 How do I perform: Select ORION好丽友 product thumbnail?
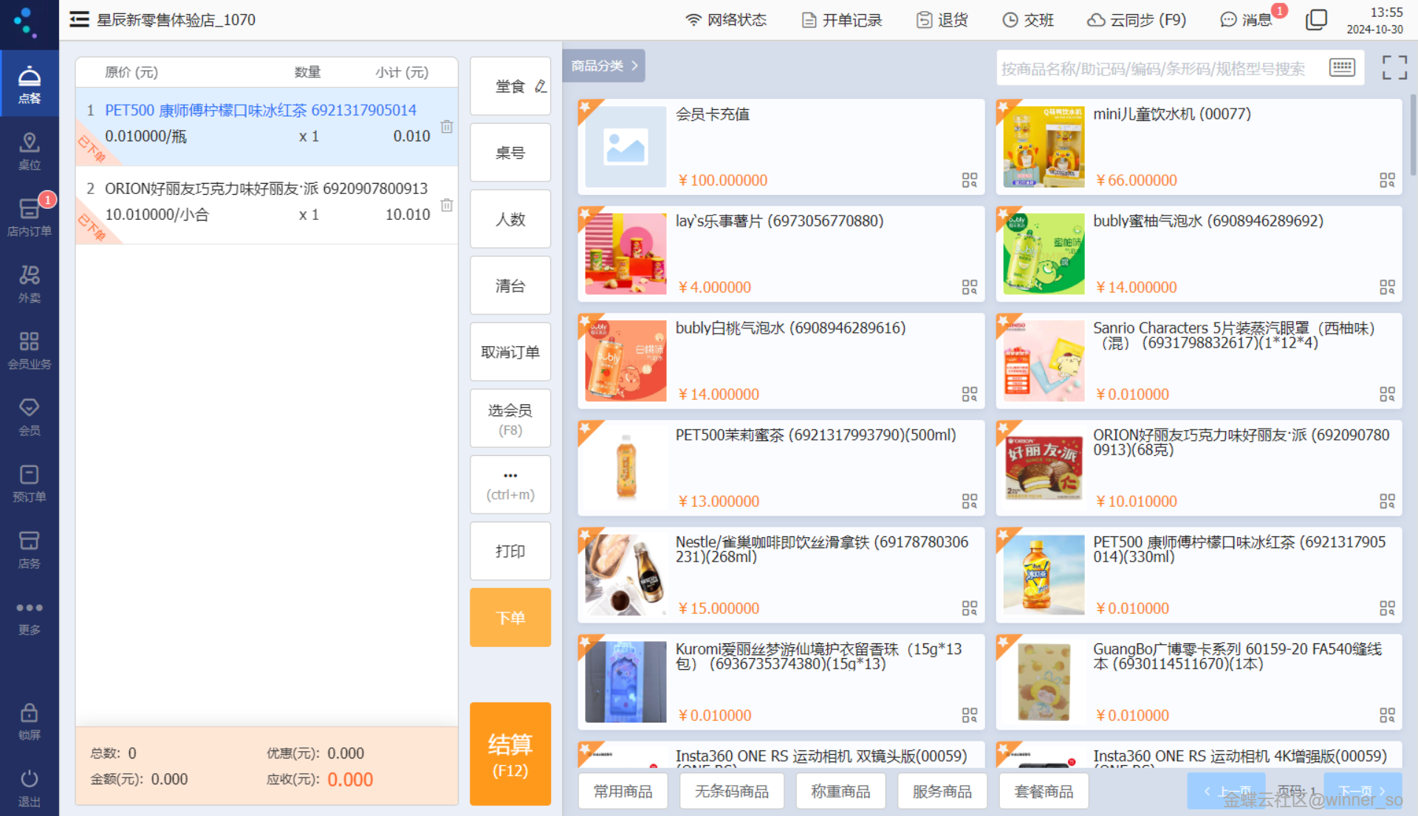click(x=1044, y=468)
